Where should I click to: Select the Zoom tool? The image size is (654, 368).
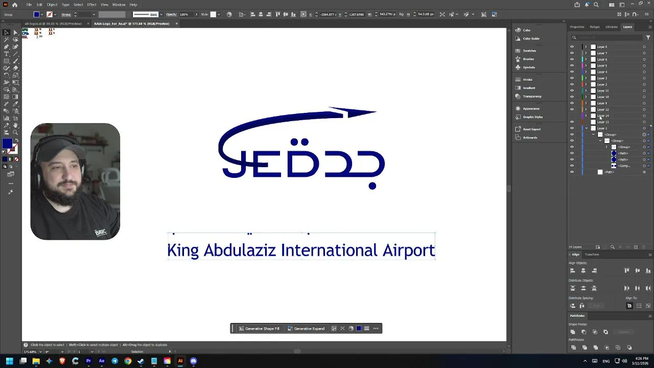coord(15,132)
